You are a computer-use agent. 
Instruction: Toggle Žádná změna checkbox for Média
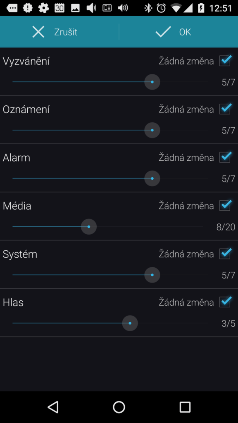(x=225, y=206)
